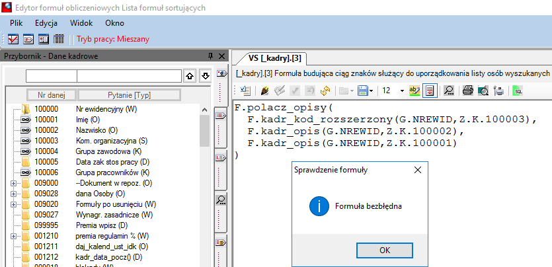Click the wide question search field
Screen dimensions: 552x267
coord(129,75)
